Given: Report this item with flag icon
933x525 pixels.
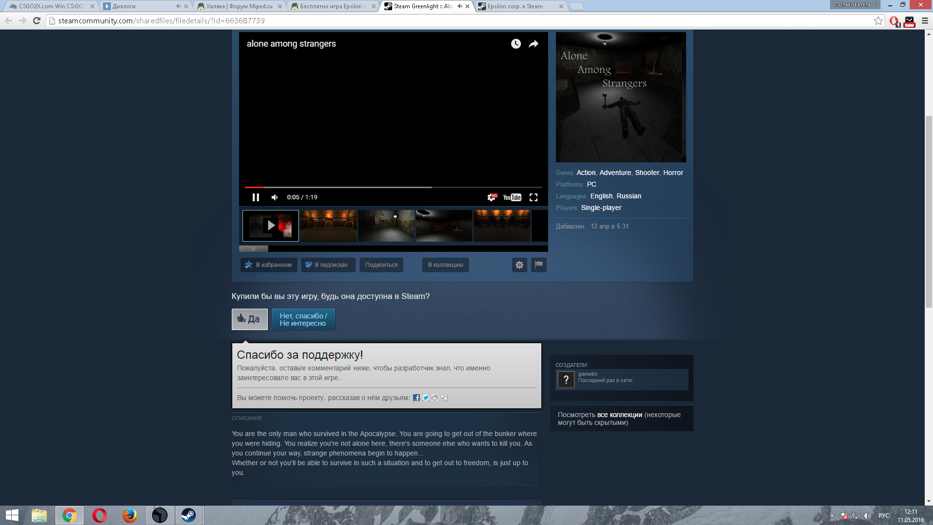Looking at the screenshot, I should pyautogui.click(x=539, y=265).
